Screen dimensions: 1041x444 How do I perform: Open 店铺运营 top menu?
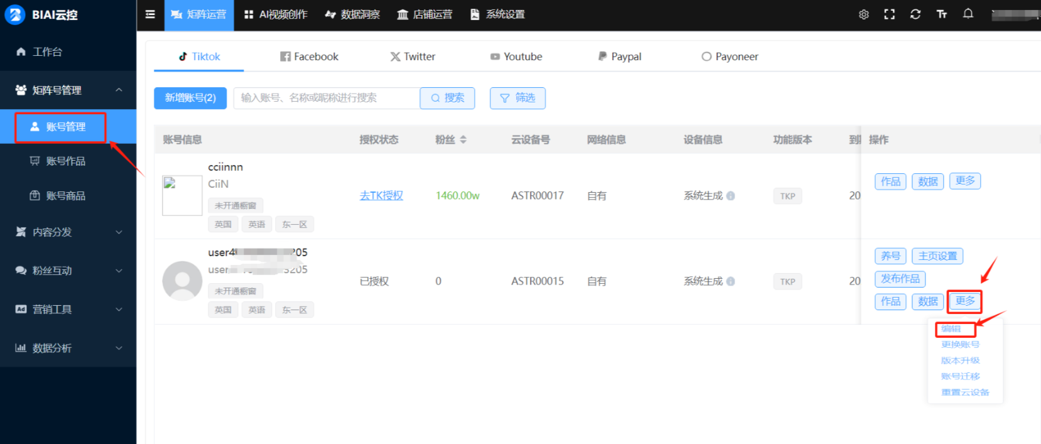click(424, 14)
